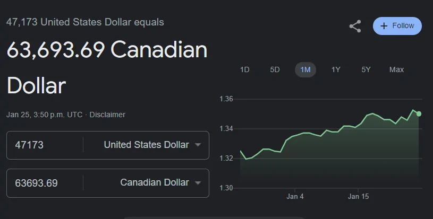The width and height of the screenshot is (433, 219).
Task: Switch chart to 1D range
Action: point(245,69)
